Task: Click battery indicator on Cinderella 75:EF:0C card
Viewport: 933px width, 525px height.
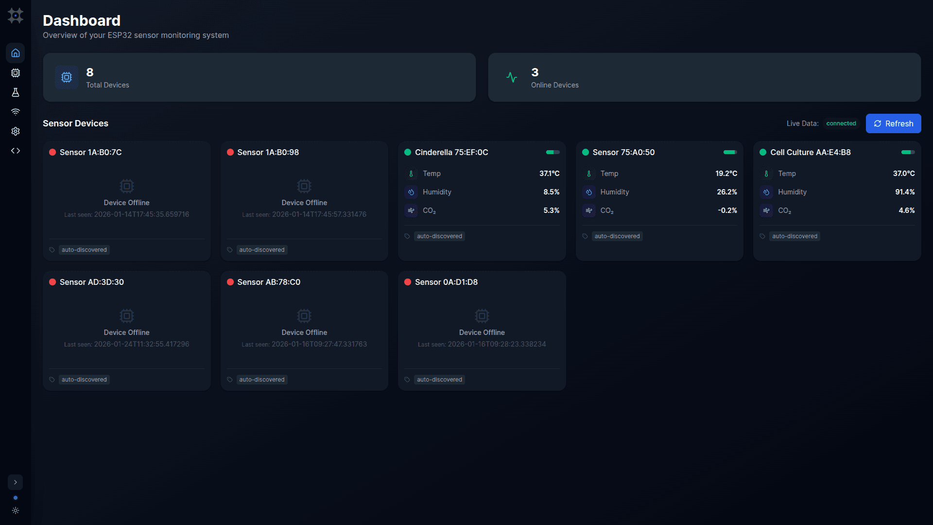Action: (x=553, y=152)
